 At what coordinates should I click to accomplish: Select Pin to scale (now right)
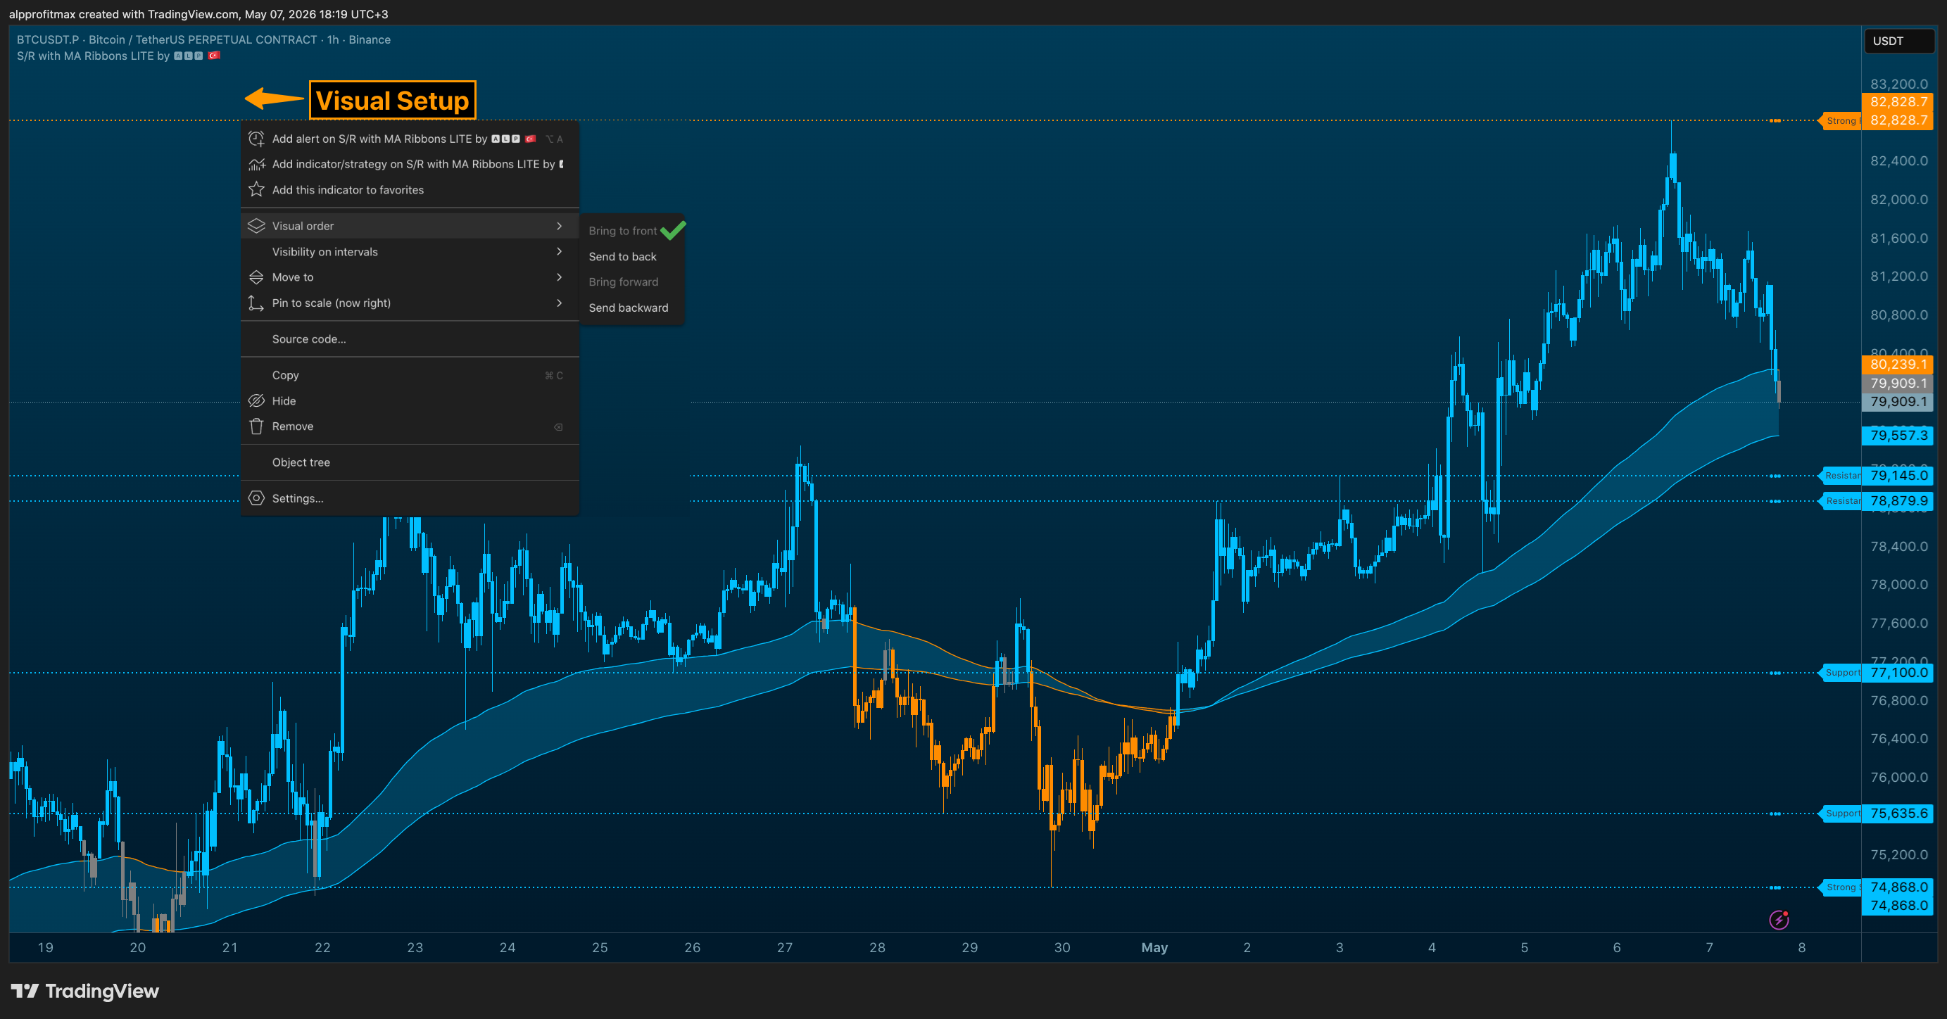point(410,303)
